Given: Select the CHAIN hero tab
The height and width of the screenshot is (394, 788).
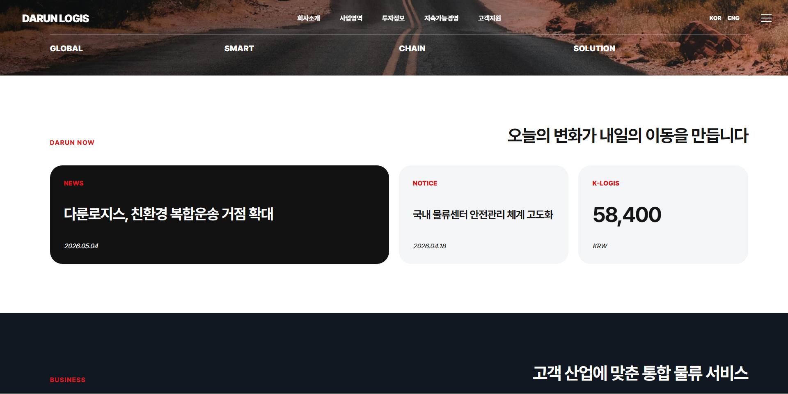Looking at the screenshot, I should [412, 48].
